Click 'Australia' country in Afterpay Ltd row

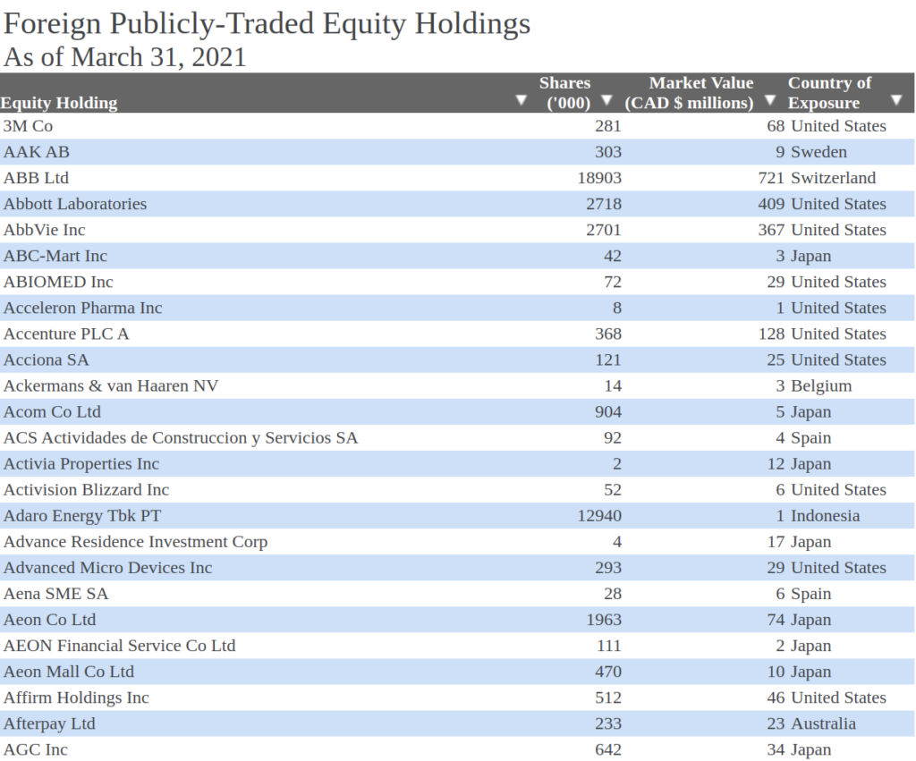(x=823, y=723)
